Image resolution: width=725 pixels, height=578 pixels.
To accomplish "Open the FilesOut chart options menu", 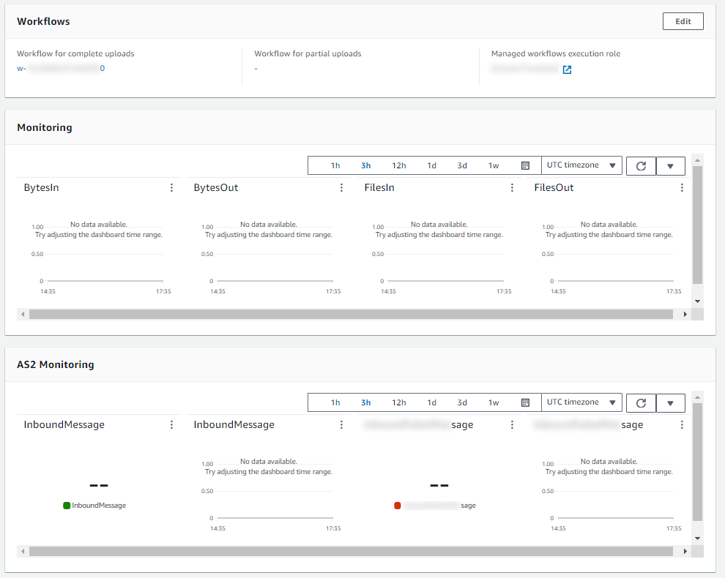I will pos(682,188).
